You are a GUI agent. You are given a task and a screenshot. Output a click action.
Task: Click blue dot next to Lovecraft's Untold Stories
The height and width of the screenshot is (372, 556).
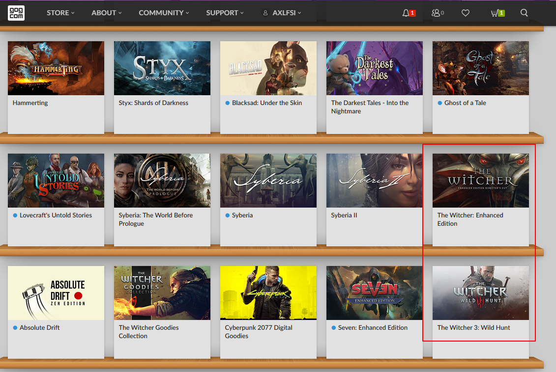click(x=15, y=215)
